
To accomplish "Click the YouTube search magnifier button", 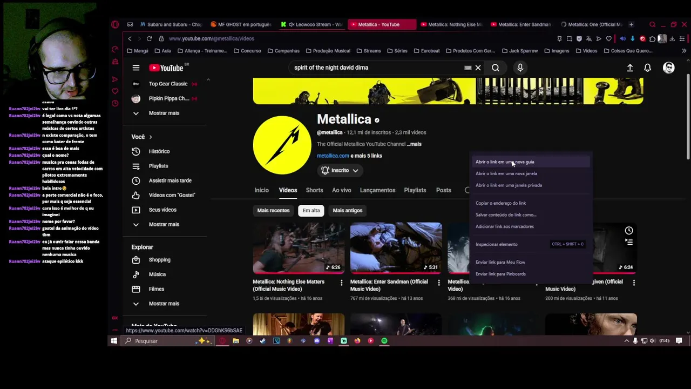I will pyautogui.click(x=495, y=68).
